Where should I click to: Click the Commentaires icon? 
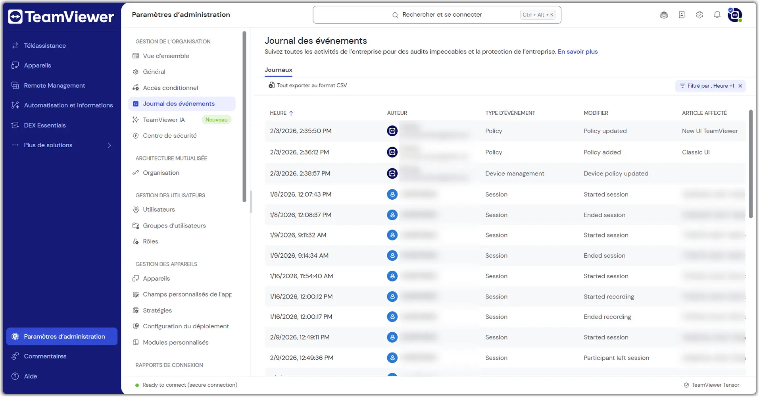pyautogui.click(x=15, y=356)
